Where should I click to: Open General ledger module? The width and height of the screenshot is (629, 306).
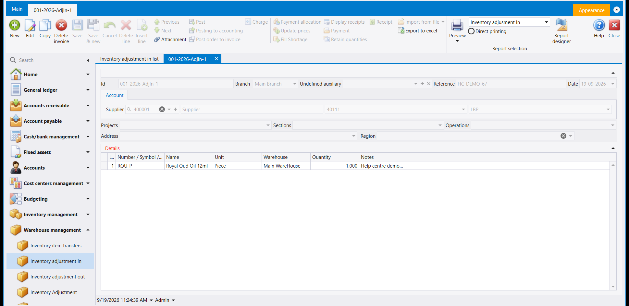coord(50,90)
